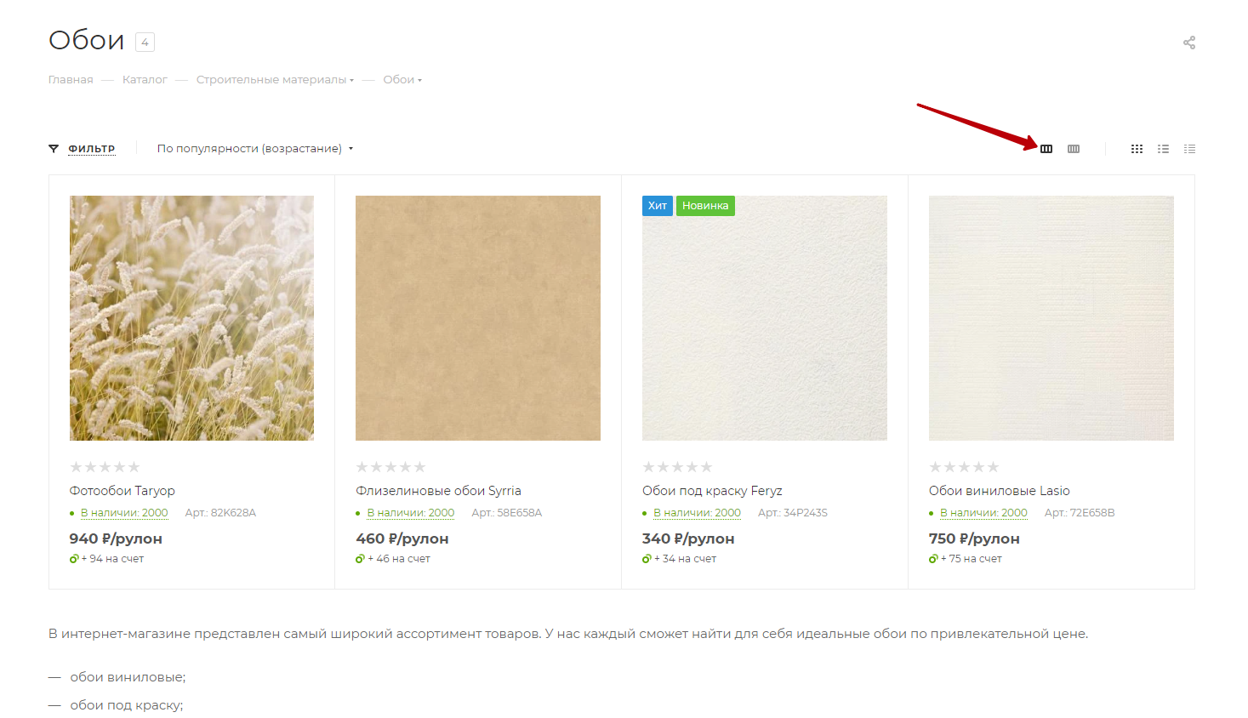This screenshot has width=1248, height=718.
Task: Expand the 'Обои' breadcrumb dropdown
Action: [402, 80]
